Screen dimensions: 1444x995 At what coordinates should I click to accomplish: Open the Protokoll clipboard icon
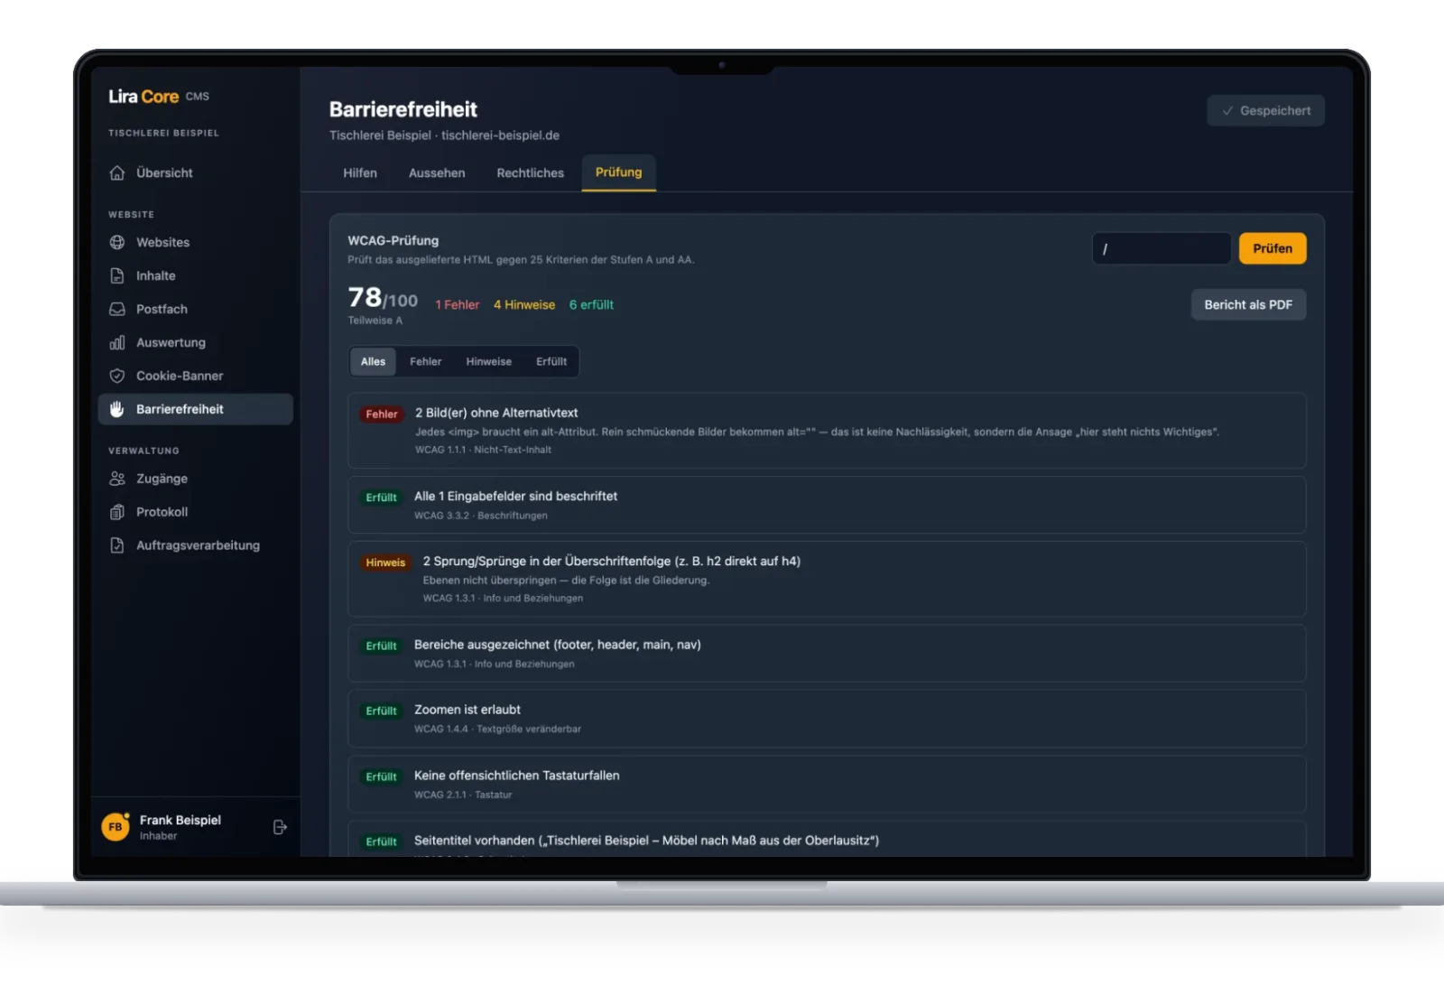pos(117,512)
